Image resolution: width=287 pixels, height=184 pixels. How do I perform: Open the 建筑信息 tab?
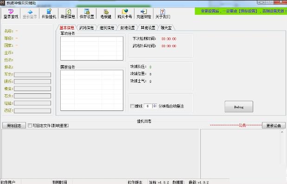pyautogui.click(x=107, y=28)
